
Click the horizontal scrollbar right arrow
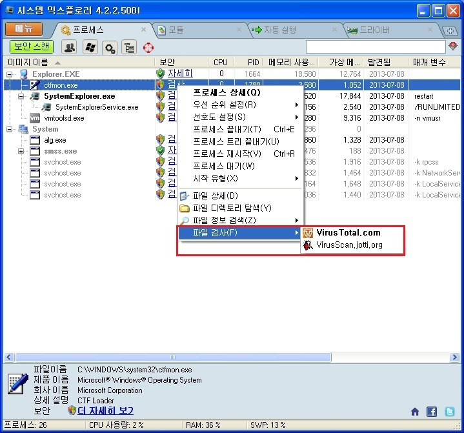pos(454,357)
